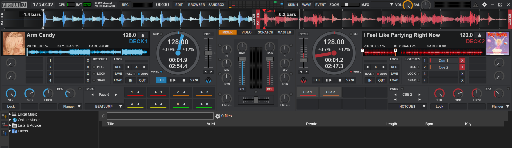
Task: Switch to MIXER tab
Action: coord(227,32)
